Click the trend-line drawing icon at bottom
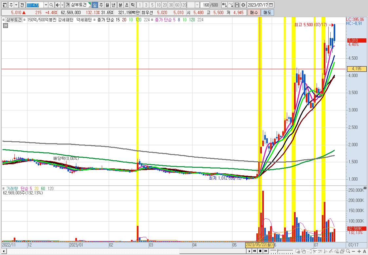368x255 pixels. tap(331, 251)
